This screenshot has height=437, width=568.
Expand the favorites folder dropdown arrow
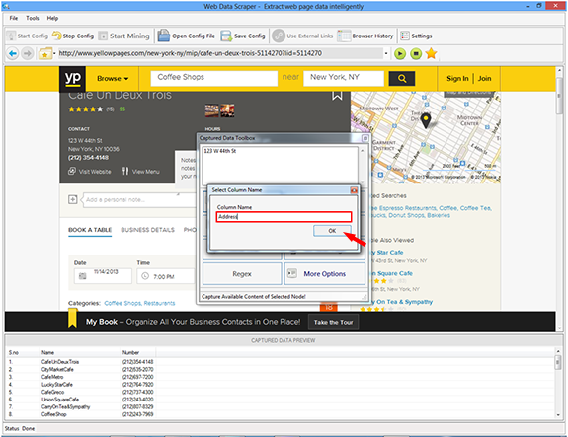click(x=54, y=53)
